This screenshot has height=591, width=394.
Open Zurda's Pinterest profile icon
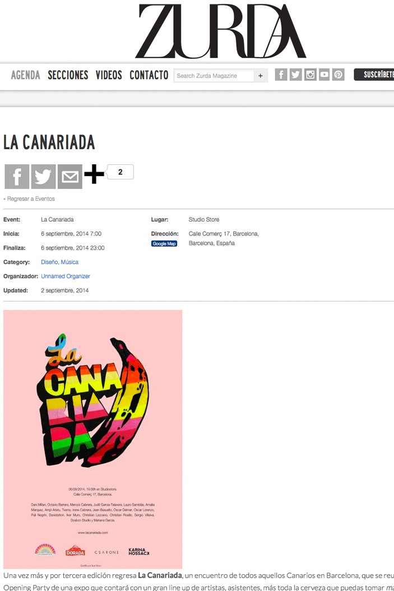tap(339, 75)
